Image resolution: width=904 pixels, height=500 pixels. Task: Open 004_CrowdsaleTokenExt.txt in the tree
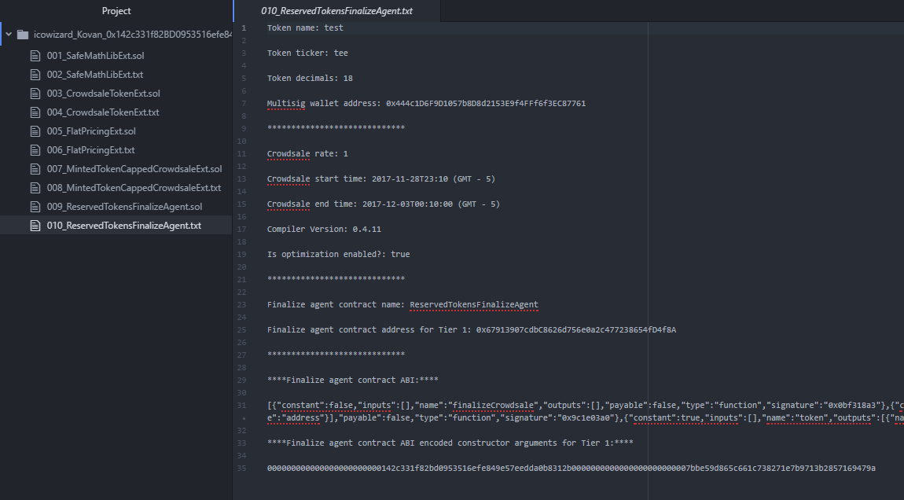tap(103, 112)
